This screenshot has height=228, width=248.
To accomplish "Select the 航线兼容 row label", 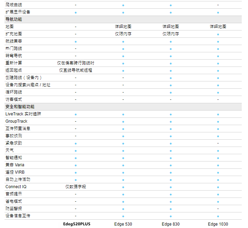I will [14, 41].
